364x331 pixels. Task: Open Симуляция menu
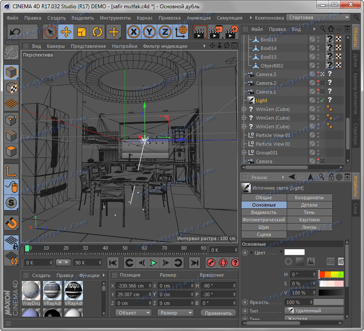pyautogui.click(x=229, y=18)
